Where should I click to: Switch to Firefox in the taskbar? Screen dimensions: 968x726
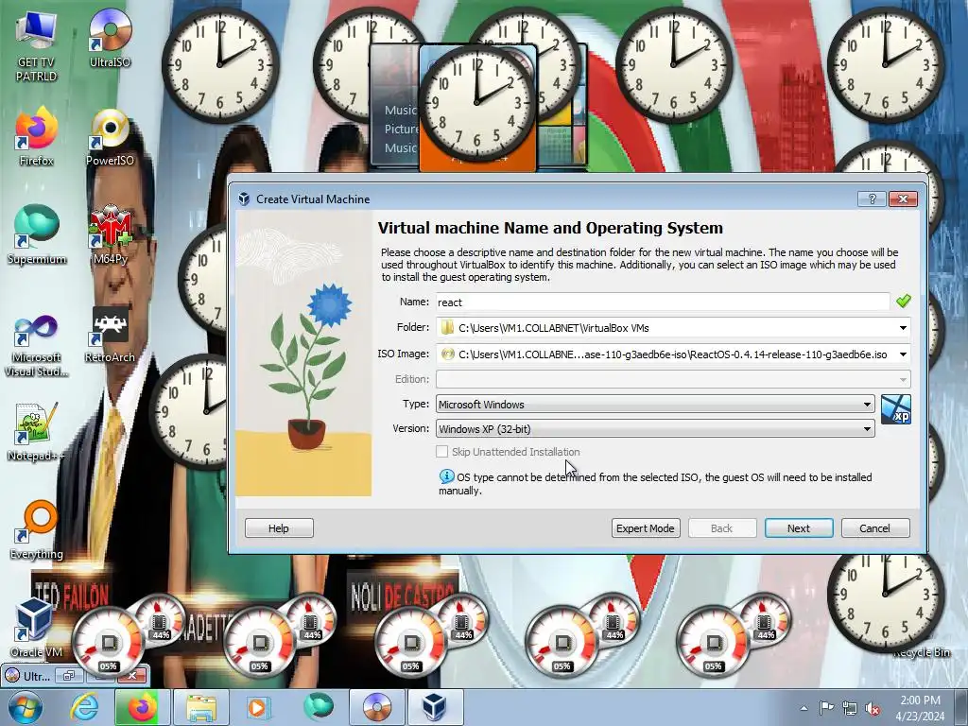click(x=141, y=707)
